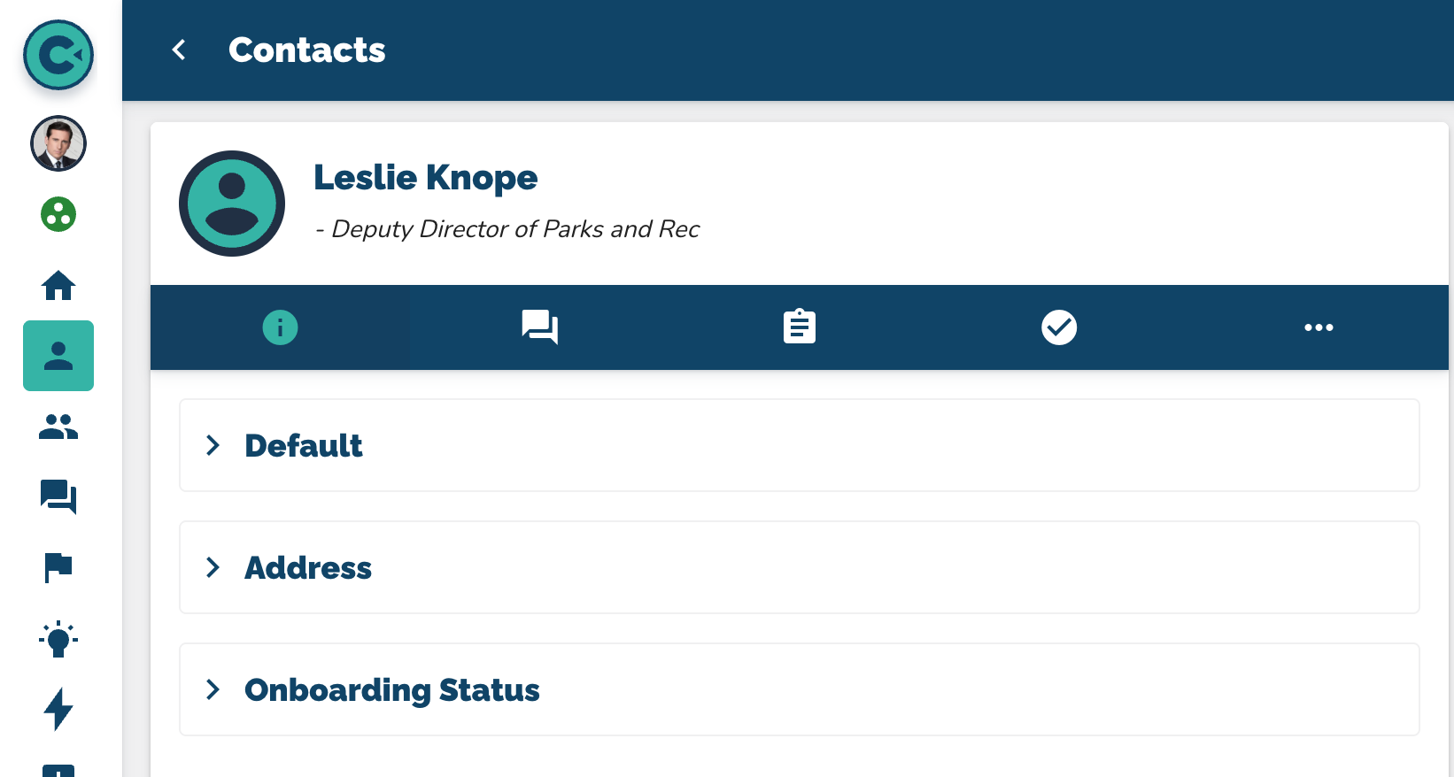Click the lightning bolt sidebar icon
Viewport: 1454px width, 777px height.
(58, 709)
